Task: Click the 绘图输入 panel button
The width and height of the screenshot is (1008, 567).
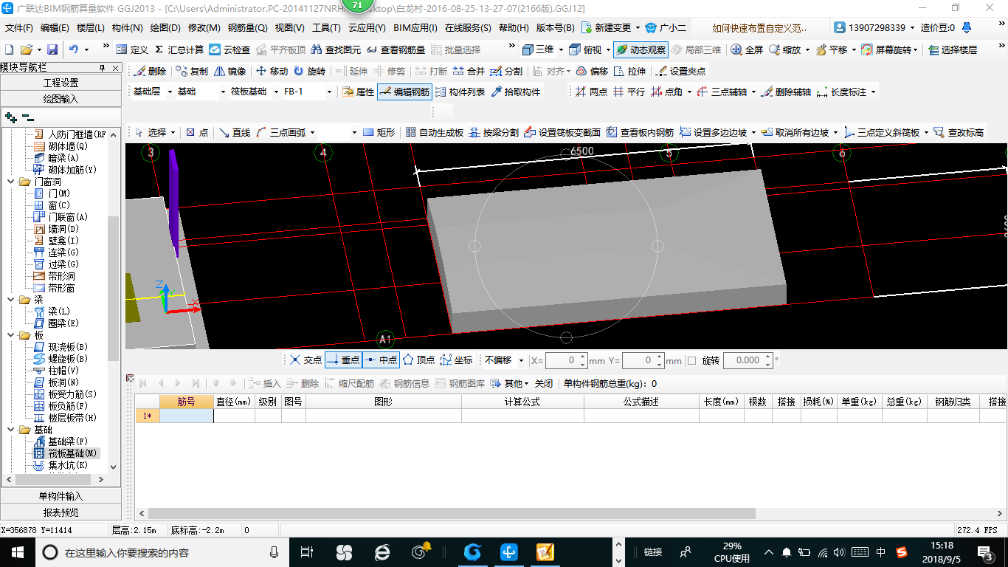Action: pyautogui.click(x=61, y=99)
